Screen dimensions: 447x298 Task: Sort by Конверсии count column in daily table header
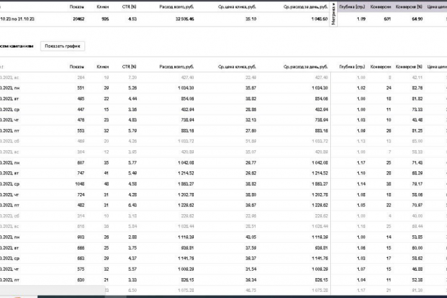click(x=381, y=66)
